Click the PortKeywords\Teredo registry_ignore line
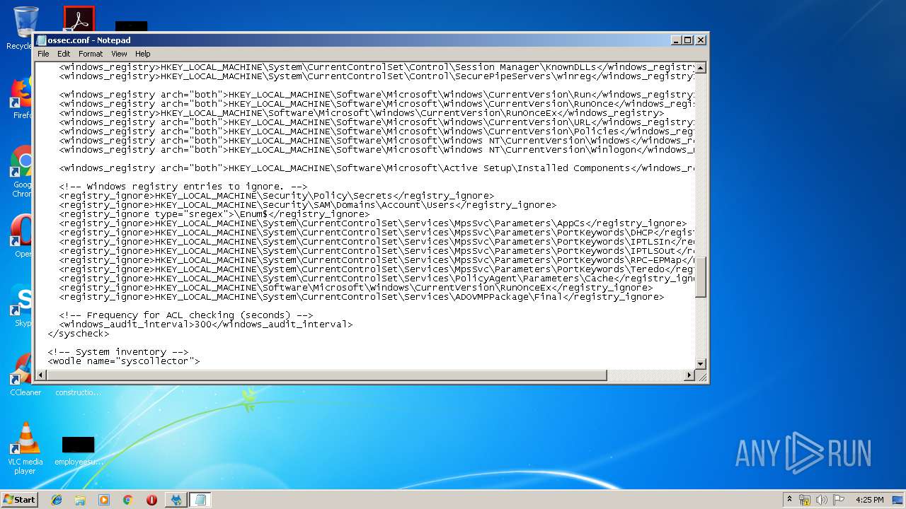 click(x=377, y=269)
